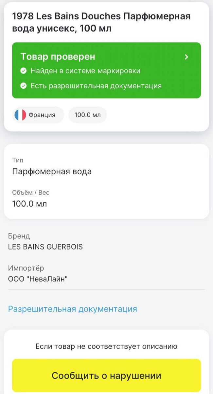The height and width of the screenshot is (394, 213).
Task: Tap the green checkmark beside marking system status
Action: click(23, 71)
